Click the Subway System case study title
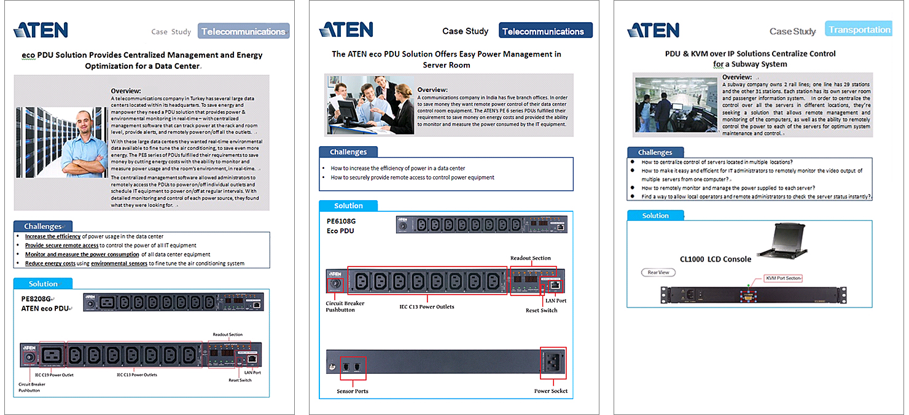The image size is (909, 415). (750, 59)
